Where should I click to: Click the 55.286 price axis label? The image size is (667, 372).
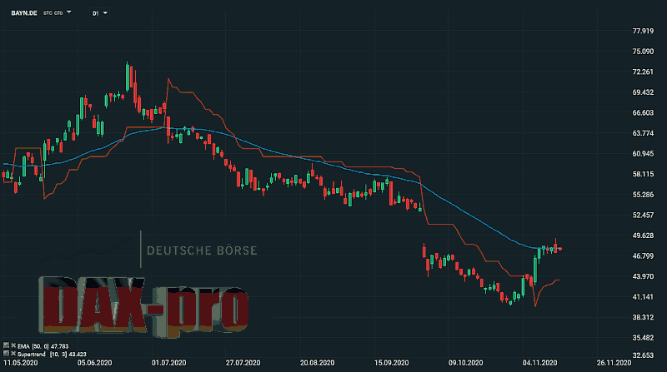click(x=643, y=195)
